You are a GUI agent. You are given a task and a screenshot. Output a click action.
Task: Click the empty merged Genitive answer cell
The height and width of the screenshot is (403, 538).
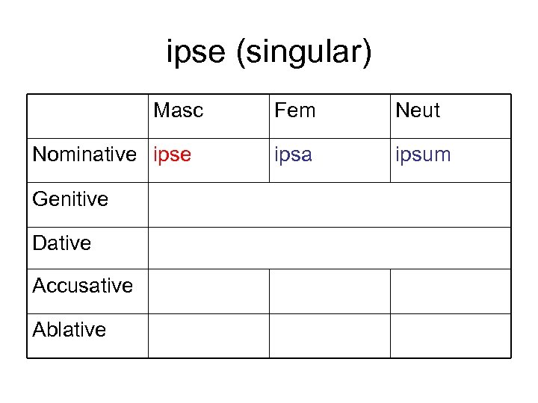(x=329, y=204)
